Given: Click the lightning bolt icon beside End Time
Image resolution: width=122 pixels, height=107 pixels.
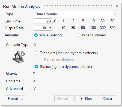Looking at the screenshot, I should tap(55, 21).
